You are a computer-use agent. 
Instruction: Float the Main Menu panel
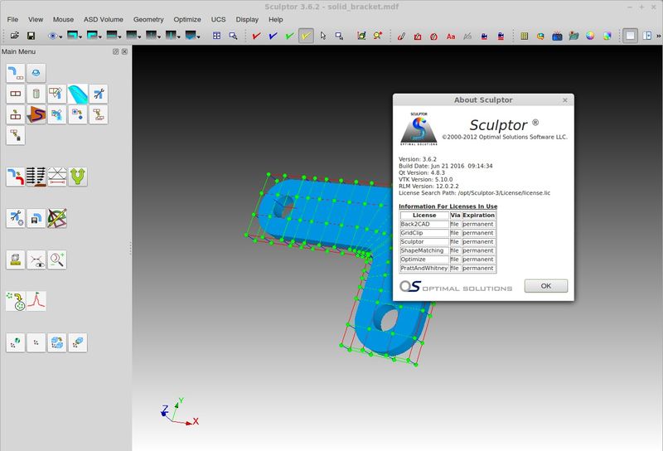click(115, 51)
